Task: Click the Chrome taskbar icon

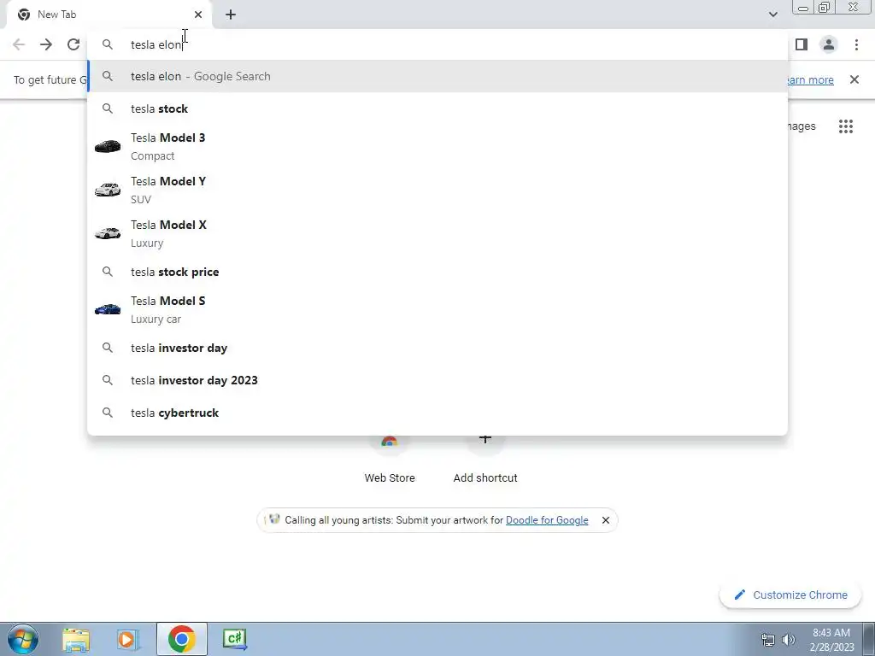Action: (181, 639)
